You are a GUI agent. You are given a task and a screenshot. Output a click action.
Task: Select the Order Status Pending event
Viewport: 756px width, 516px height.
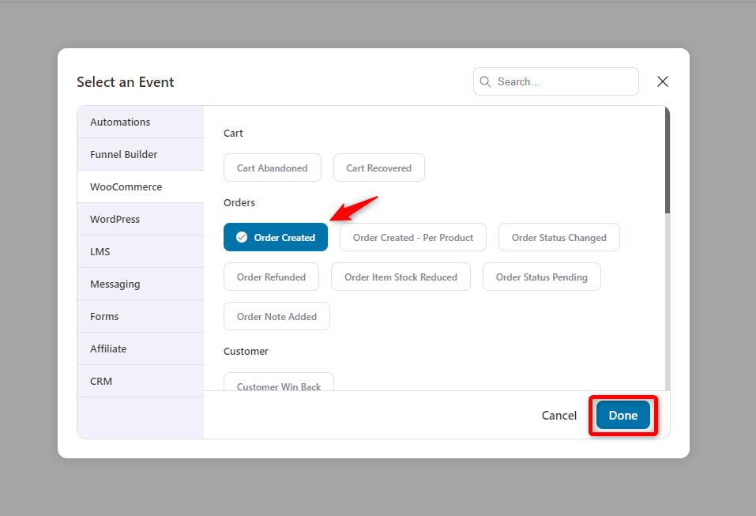[x=541, y=277]
